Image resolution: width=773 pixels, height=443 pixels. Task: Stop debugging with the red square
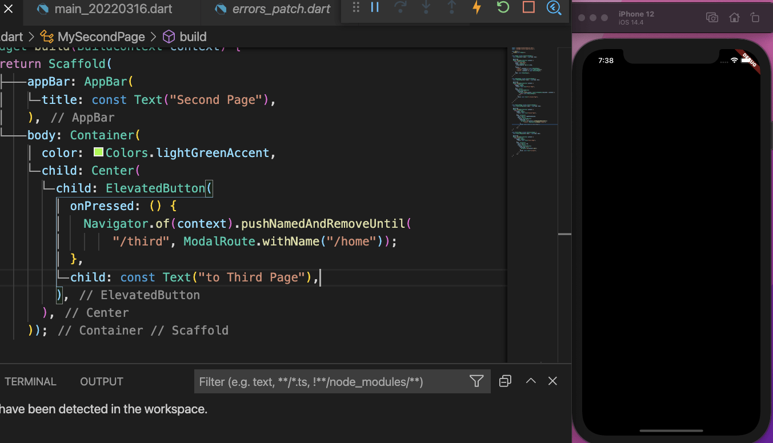528,7
